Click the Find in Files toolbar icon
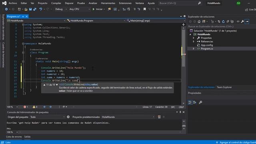The height and width of the screenshot is (144, 256). 109,9
